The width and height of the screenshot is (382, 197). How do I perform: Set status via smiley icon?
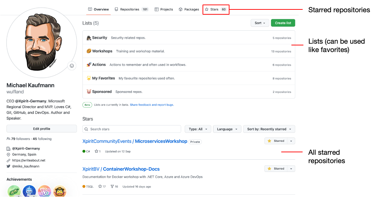(72, 66)
